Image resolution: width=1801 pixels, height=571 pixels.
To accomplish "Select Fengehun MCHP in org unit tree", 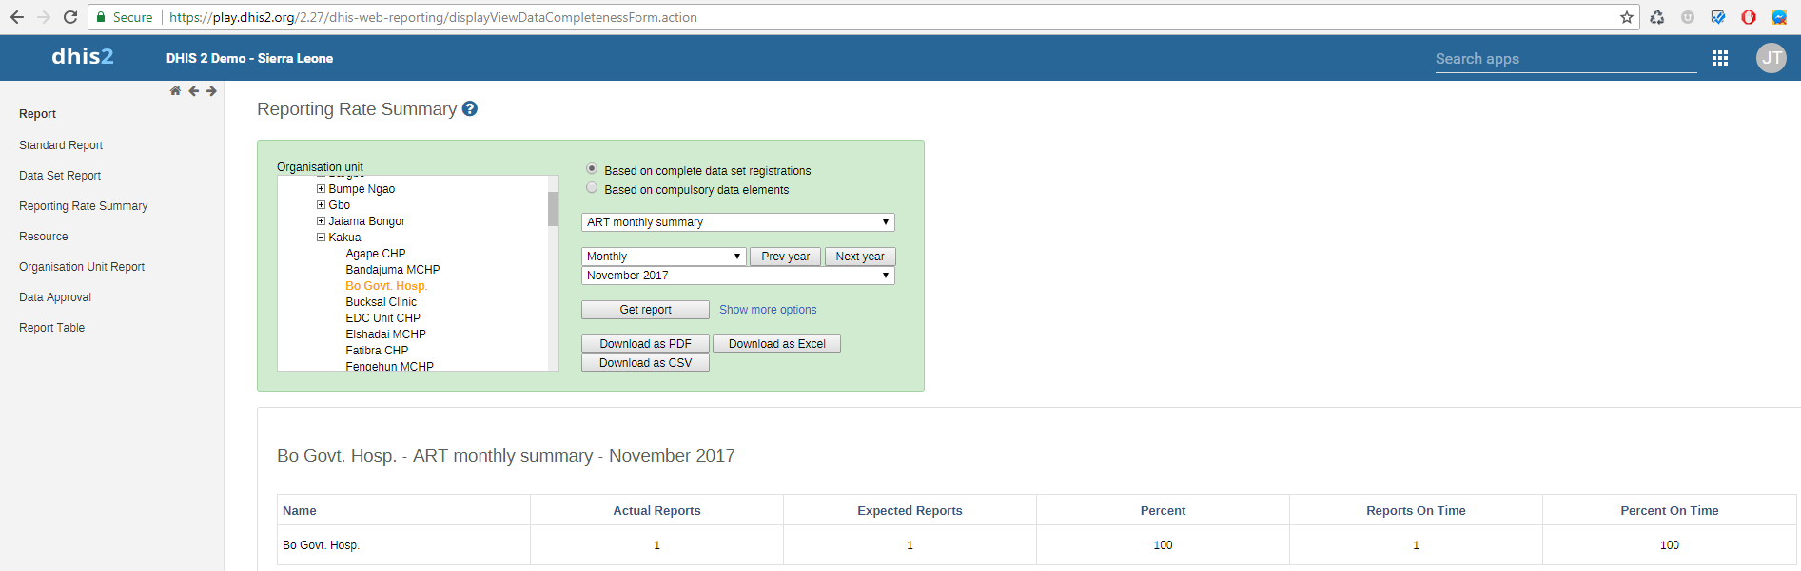I will (390, 366).
